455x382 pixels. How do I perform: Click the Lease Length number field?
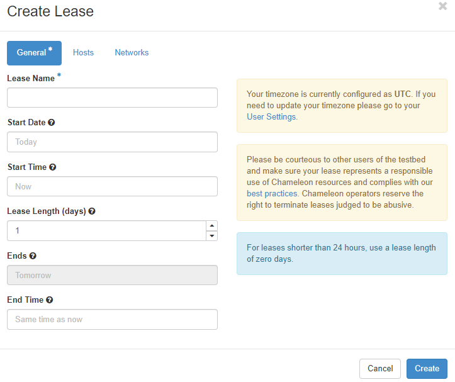106,231
